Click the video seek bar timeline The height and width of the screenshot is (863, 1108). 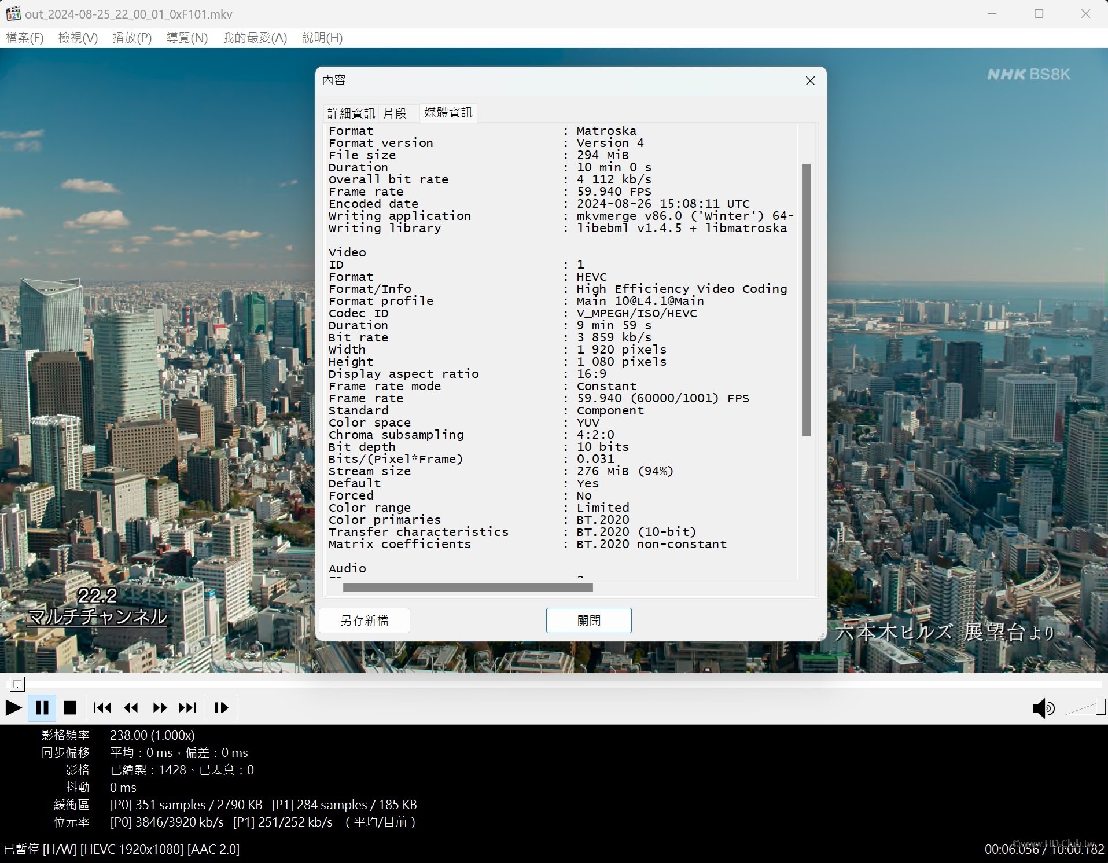554,684
